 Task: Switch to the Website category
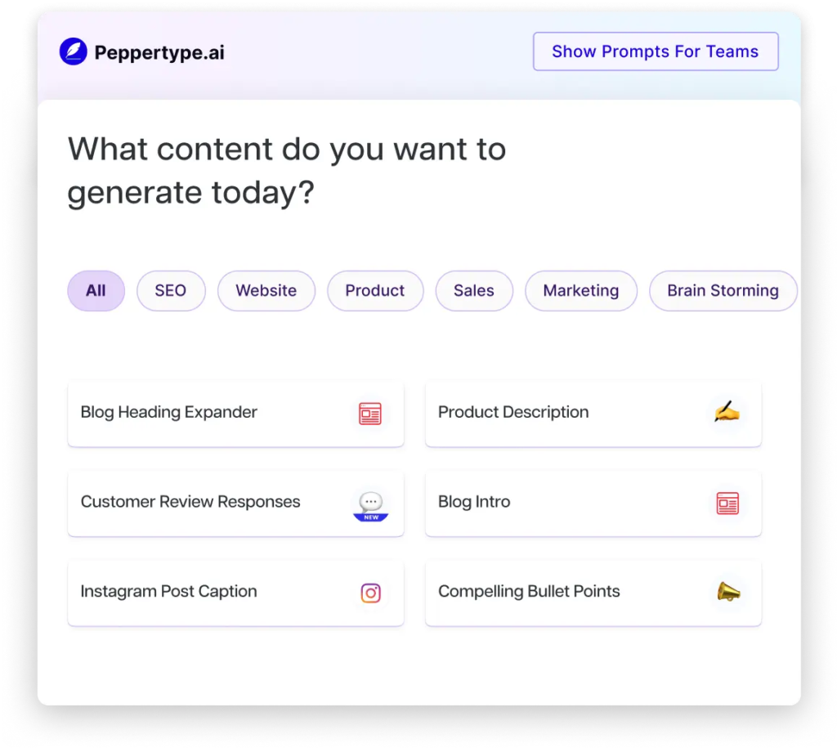point(266,291)
